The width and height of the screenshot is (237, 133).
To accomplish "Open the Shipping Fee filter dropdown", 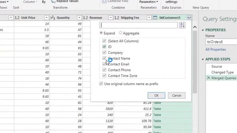I will pyautogui.click(x=149, y=18).
